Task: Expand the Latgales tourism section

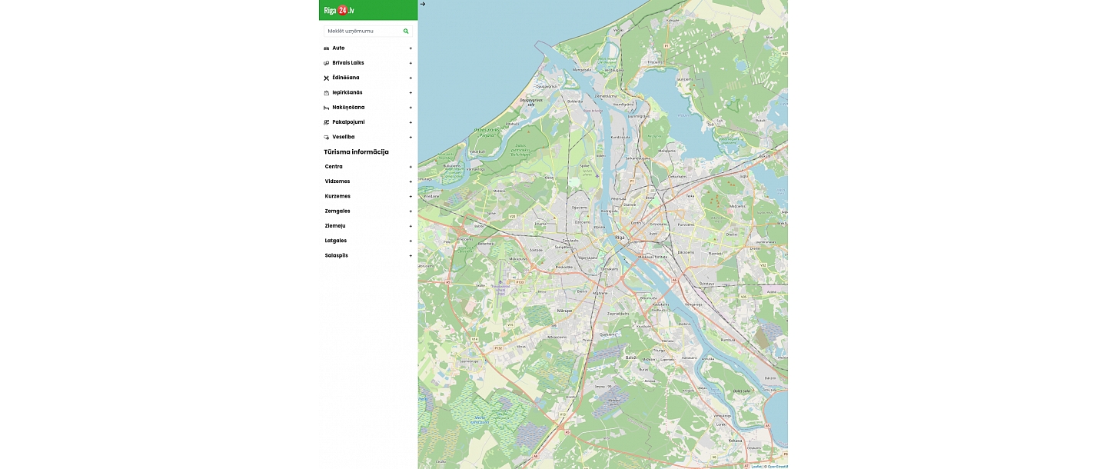Action: tap(411, 241)
